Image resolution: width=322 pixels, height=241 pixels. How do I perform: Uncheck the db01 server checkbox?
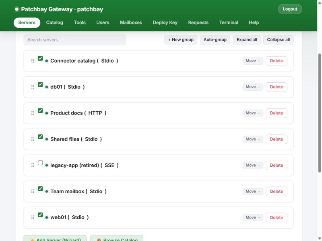[x=40, y=84]
